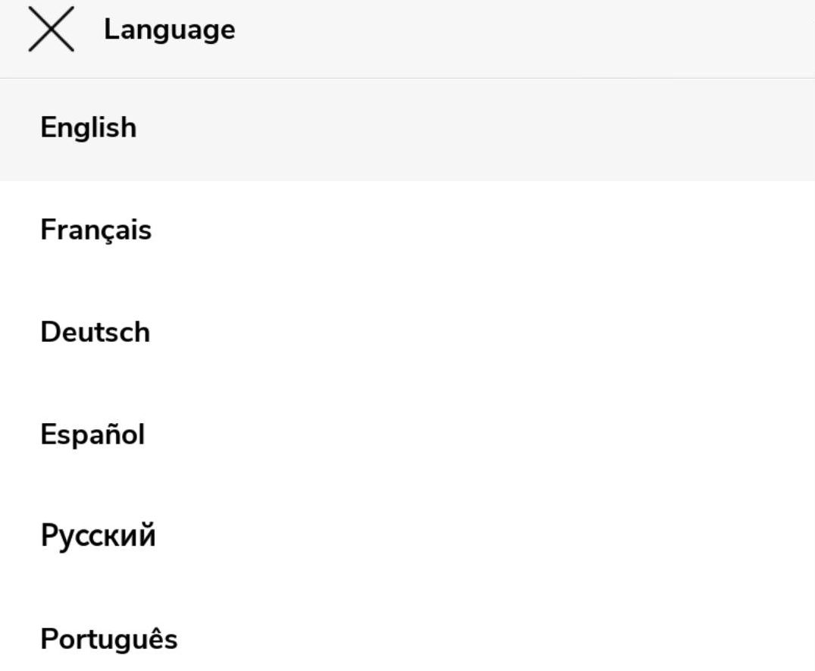The width and height of the screenshot is (815, 671).
Task: Switch the language to Français
Action: tap(96, 230)
